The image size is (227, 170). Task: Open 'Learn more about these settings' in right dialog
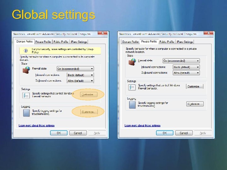(x=143, y=126)
